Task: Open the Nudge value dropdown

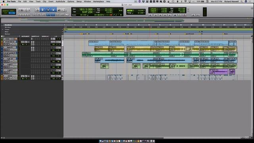Action: (x=144, y=13)
